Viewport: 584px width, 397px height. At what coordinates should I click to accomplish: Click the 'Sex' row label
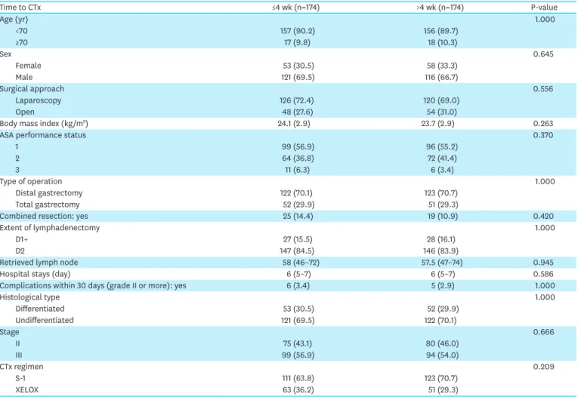5,54
